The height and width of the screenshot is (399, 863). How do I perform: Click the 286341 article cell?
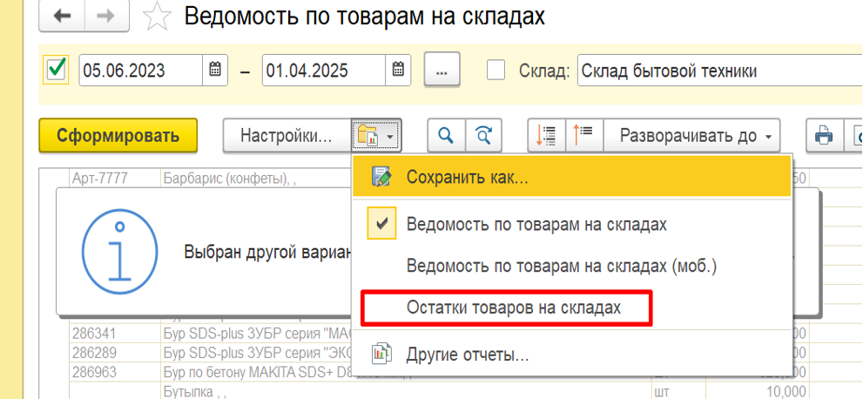coord(115,334)
